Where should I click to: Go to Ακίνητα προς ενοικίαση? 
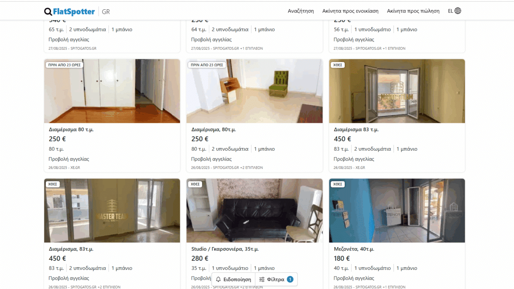(350, 11)
